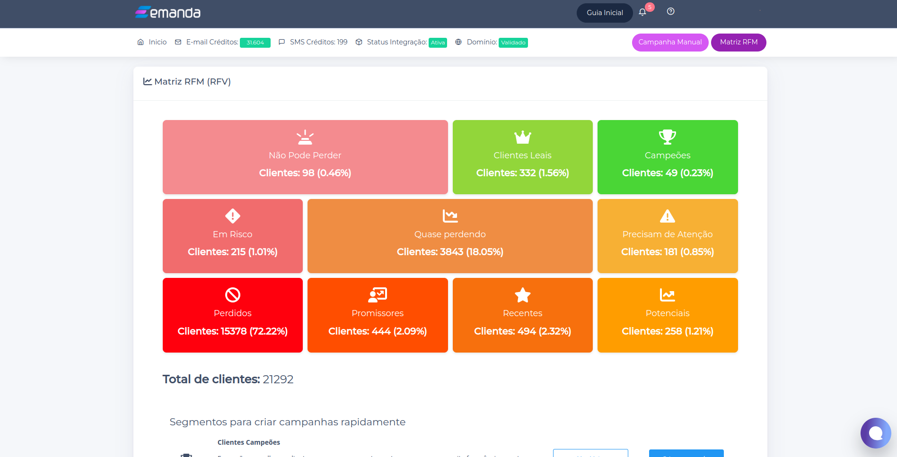897x457 pixels.
Task: Select the Precisam de Atenção segment name
Action: 668,234
